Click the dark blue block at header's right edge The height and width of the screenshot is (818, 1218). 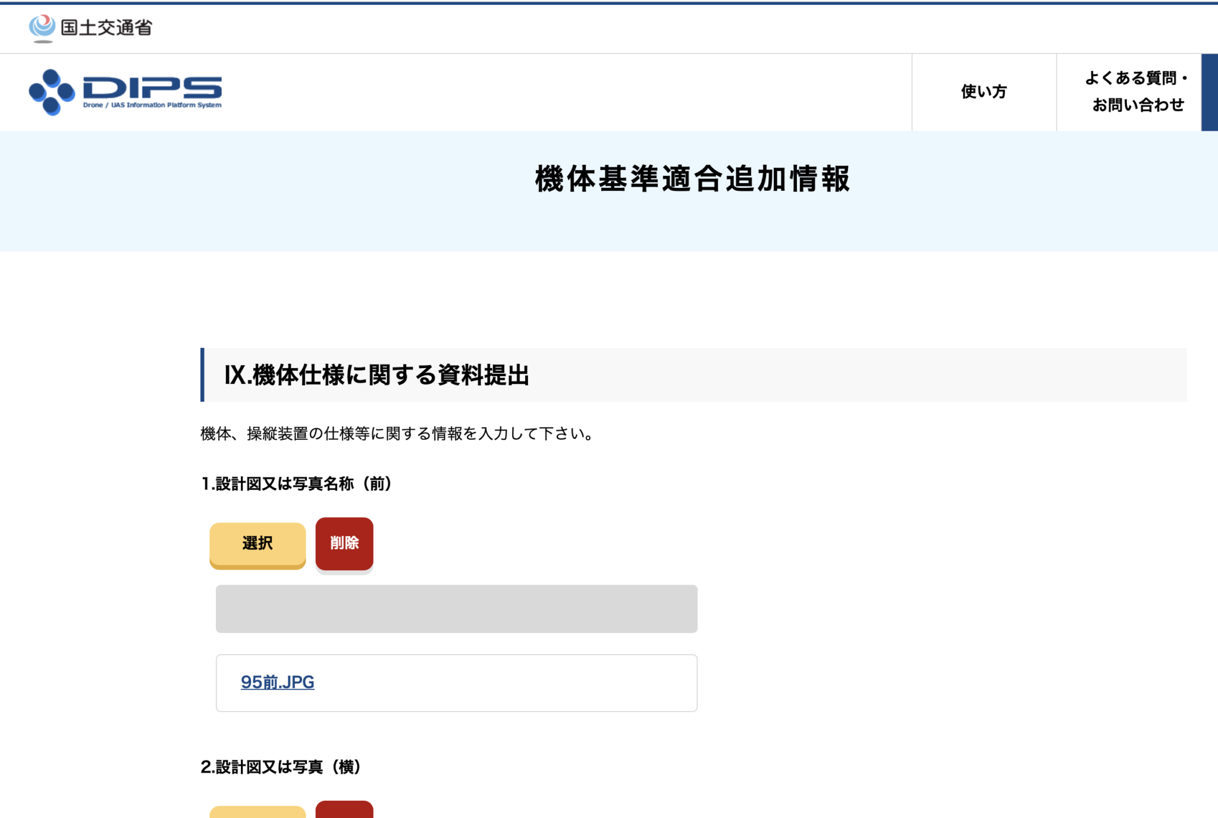point(1209,92)
